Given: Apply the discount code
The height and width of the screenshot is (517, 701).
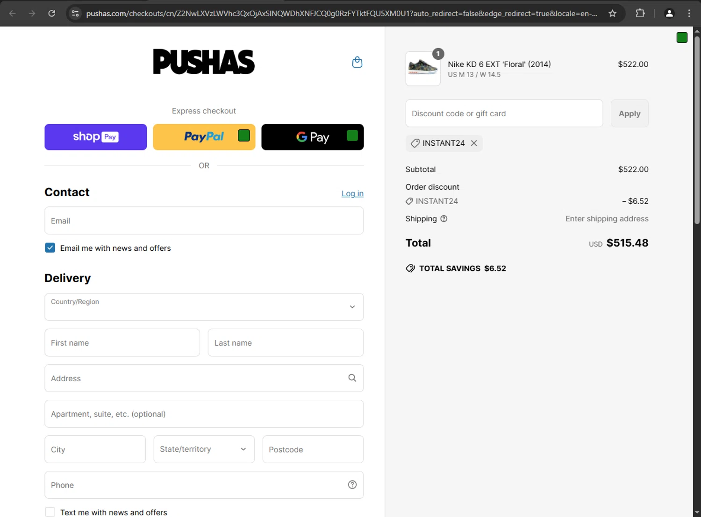Looking at the screenshot, I should [x=629, y=113].
